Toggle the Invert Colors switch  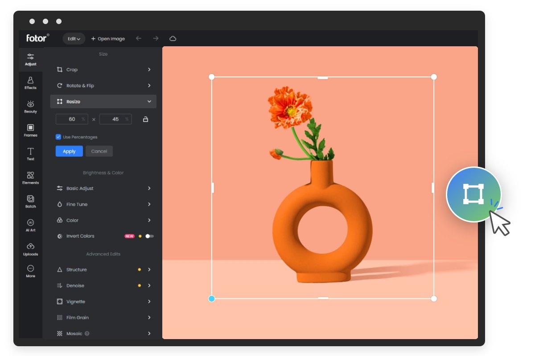coord(149,236)
